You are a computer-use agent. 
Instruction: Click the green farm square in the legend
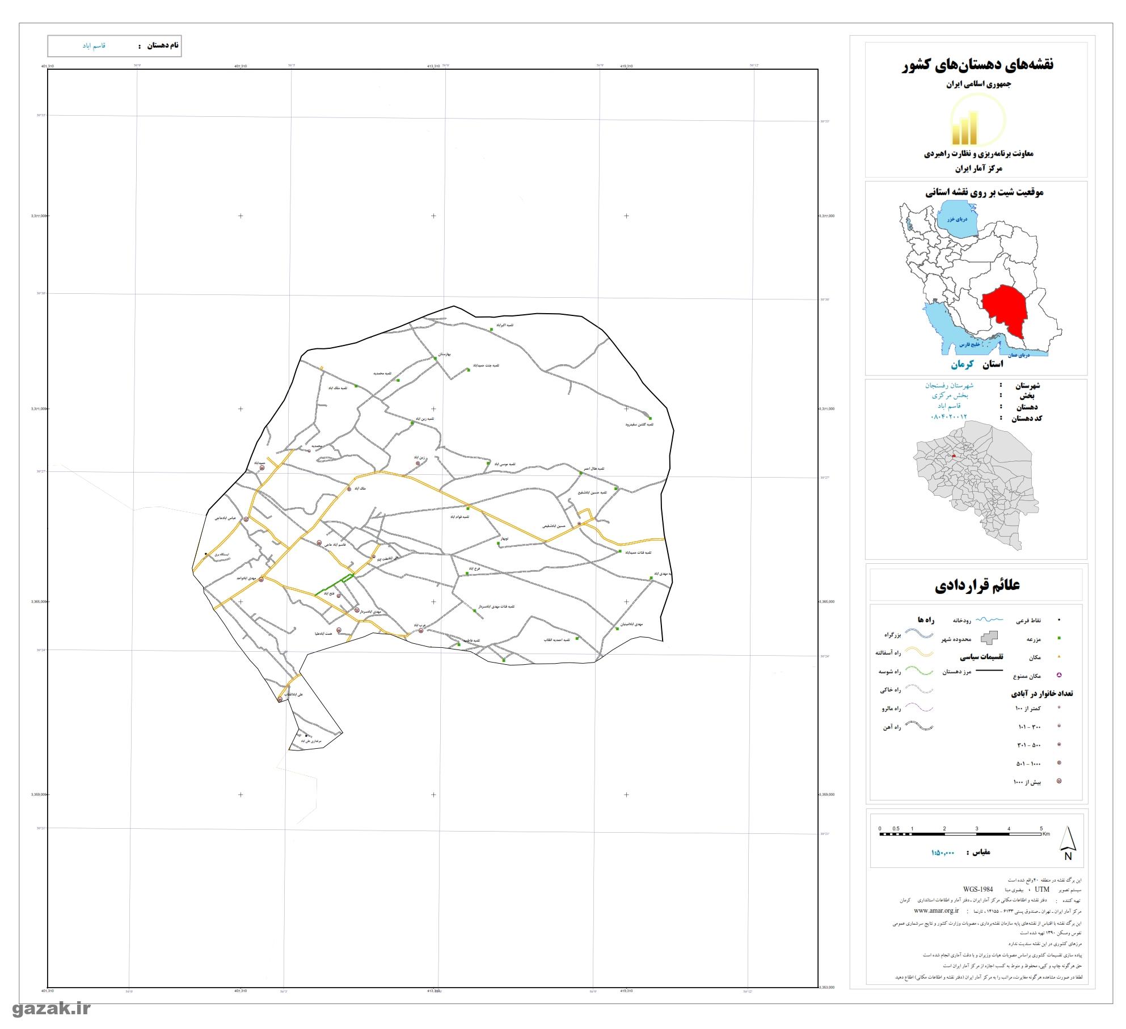coord(1058,638)
